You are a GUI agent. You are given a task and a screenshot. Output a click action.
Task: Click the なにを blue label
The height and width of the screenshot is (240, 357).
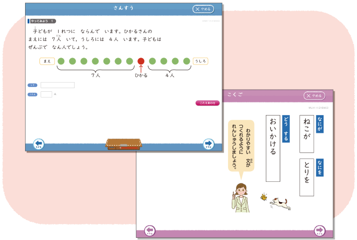320,167
